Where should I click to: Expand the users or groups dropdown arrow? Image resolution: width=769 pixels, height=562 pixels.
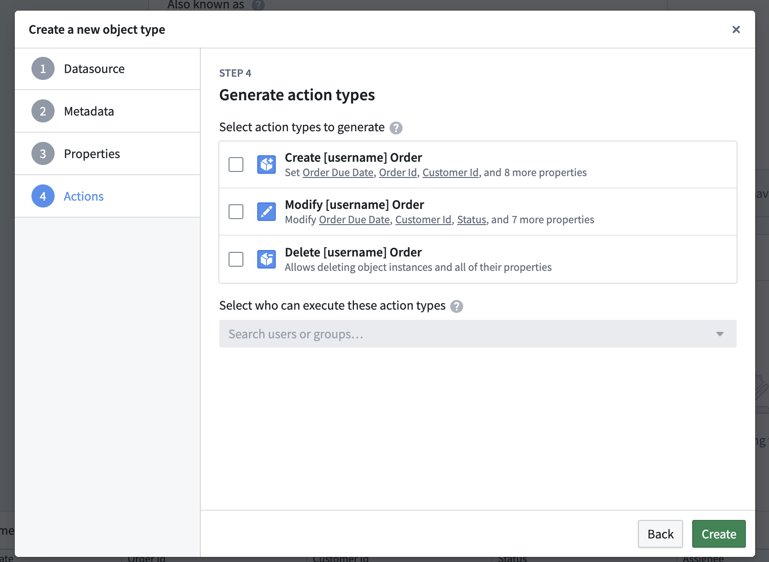pos(719,334)
